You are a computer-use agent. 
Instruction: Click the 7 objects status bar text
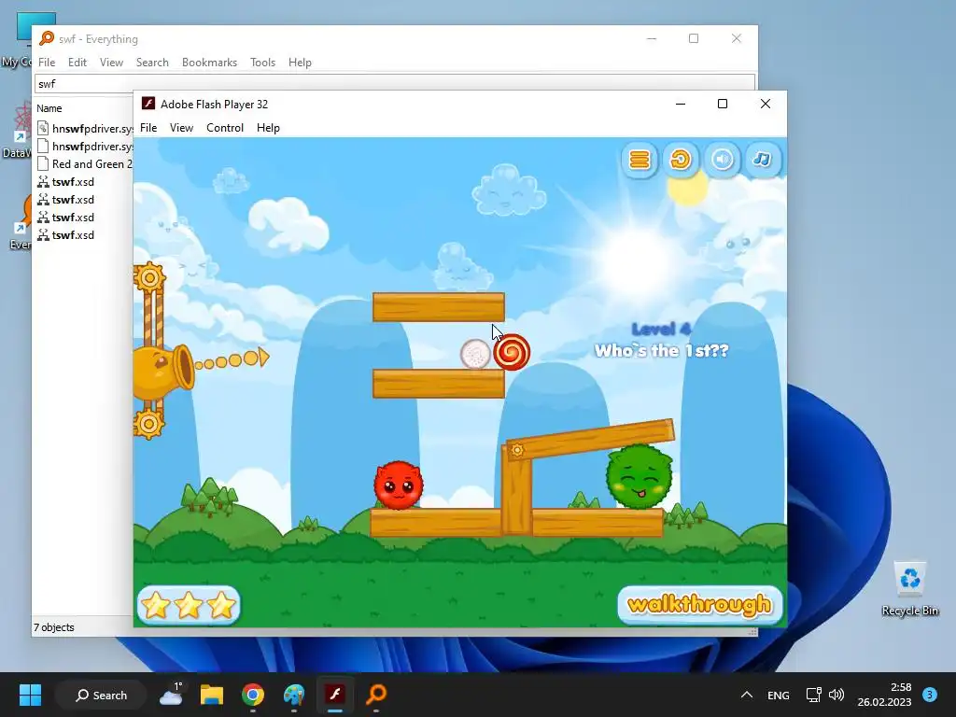tap(54, 627)
